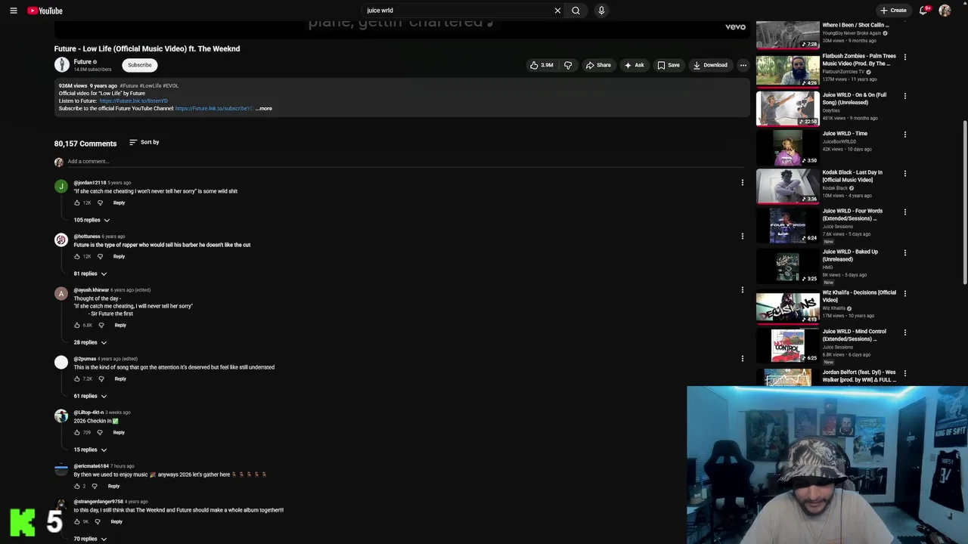Screen dimensions: 968x544
Task: Reply to the @jordan12118 comment
Action: tap(119, 203)
